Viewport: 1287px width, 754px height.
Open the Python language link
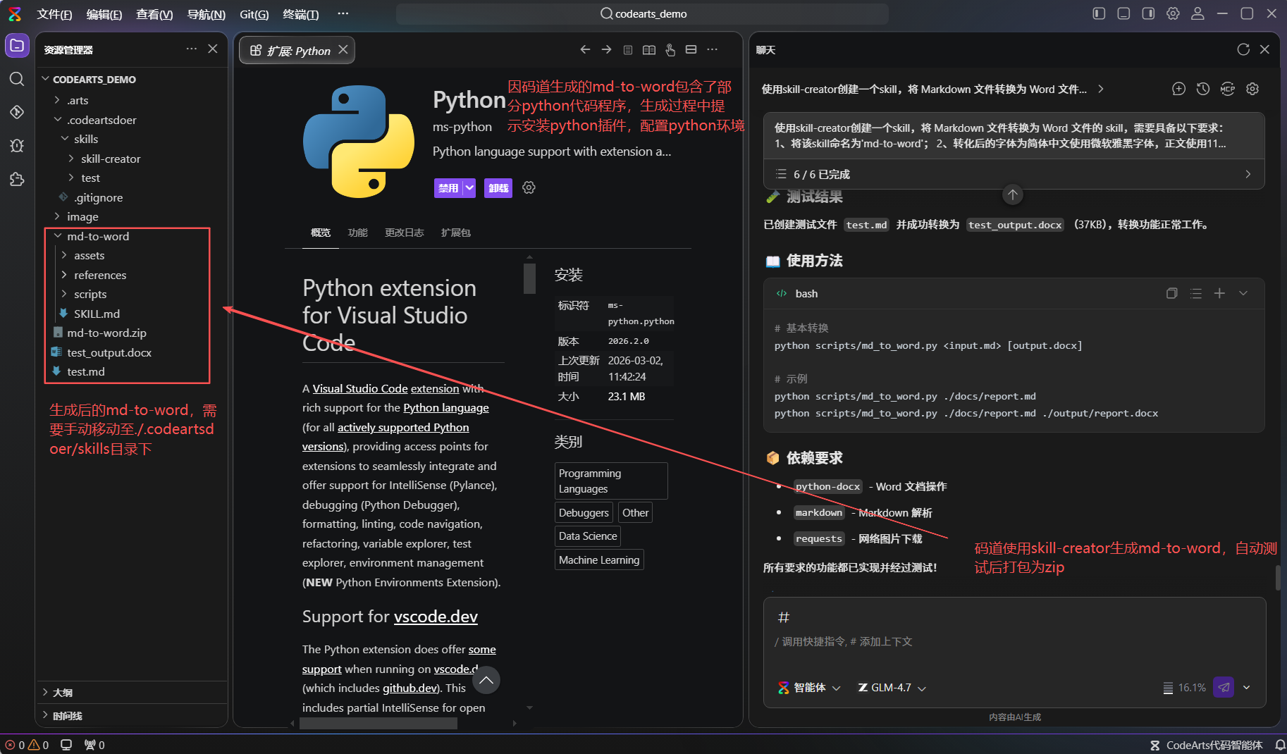coord(446,407)
